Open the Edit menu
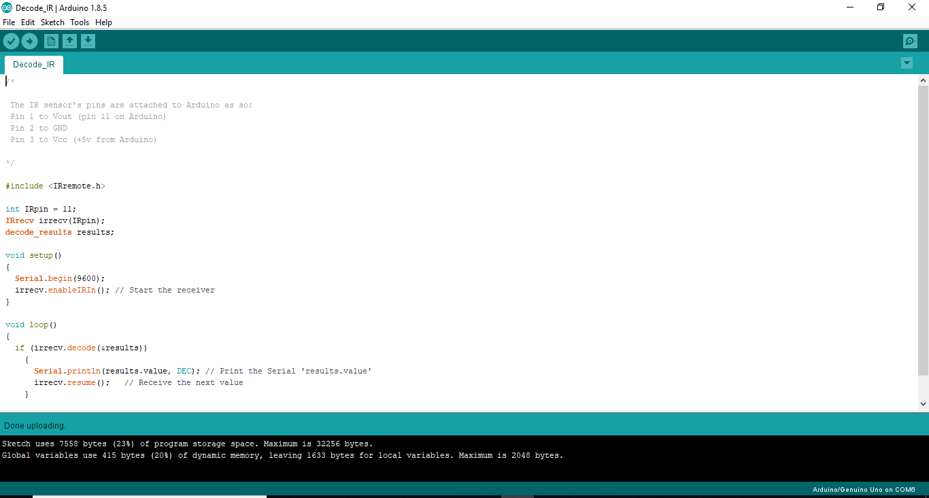The width and height of the screenshot is (929, 498). (x=28, y=22)
